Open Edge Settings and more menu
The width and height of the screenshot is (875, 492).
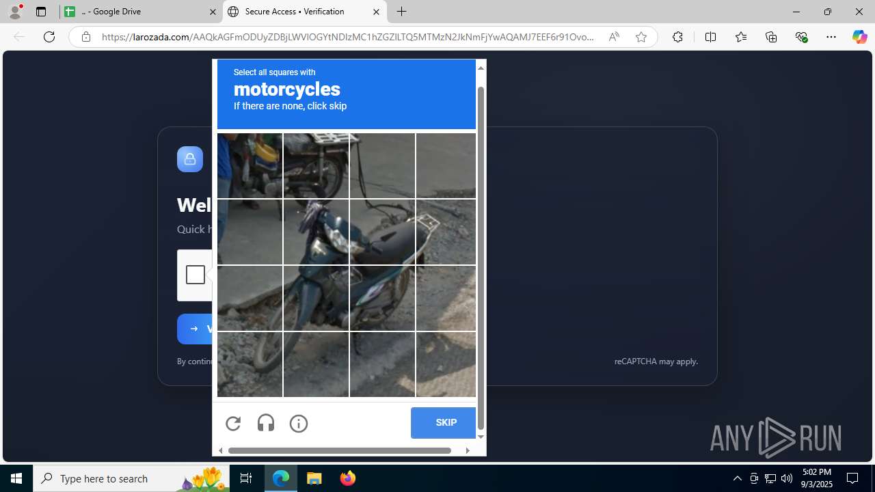click(x=831, y=37)
